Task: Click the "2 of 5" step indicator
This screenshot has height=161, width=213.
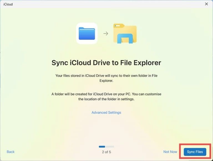Action: pos(106,152)
